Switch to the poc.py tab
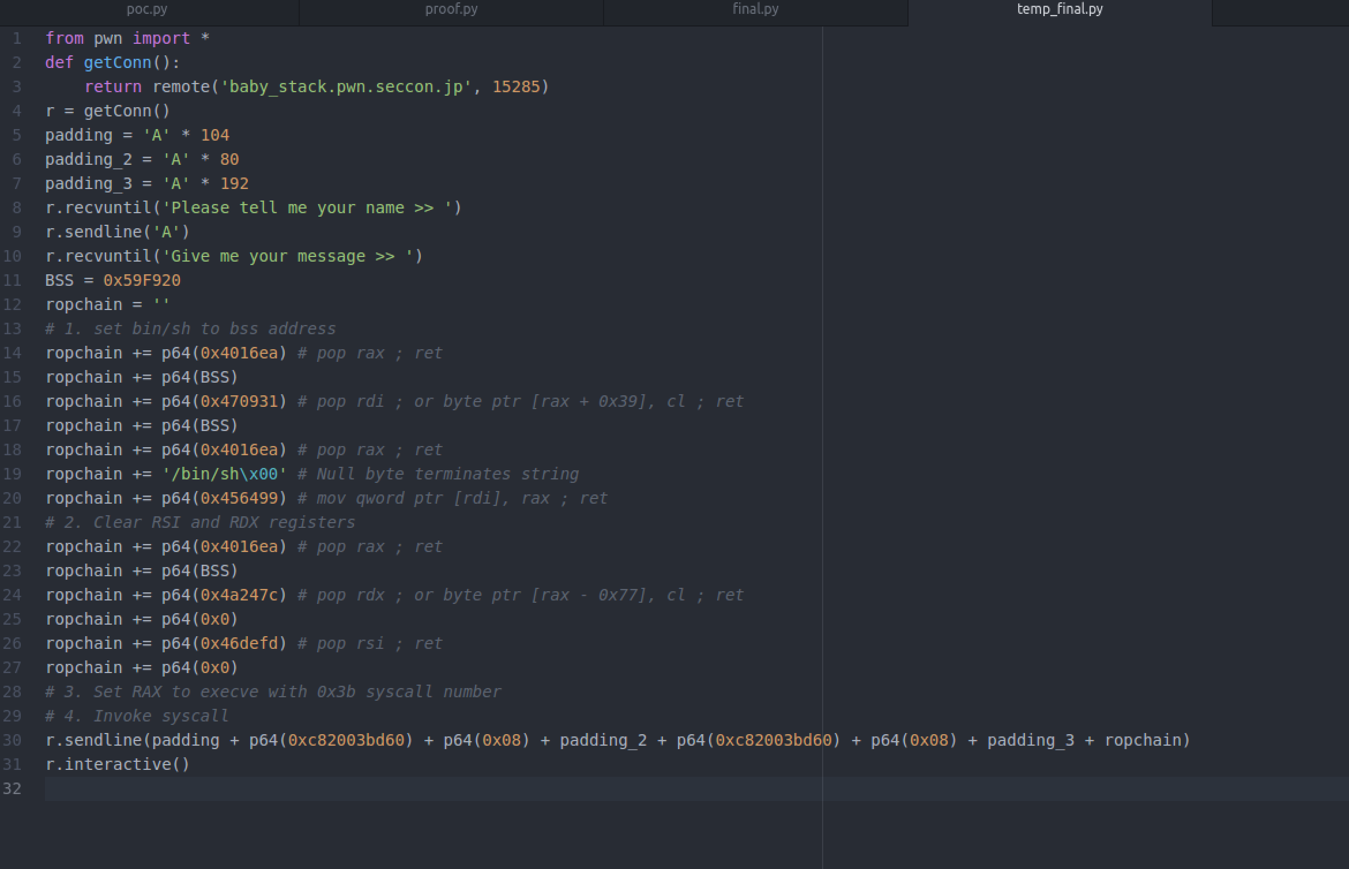1349x869 pixels. [148, 9]
